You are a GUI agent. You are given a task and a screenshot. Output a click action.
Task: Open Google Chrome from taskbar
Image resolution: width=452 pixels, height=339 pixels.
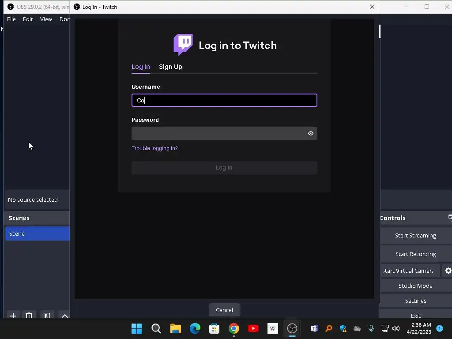(234, 328)
